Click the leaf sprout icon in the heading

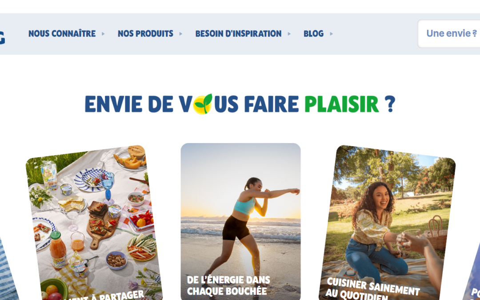click(x=204, y=104)
